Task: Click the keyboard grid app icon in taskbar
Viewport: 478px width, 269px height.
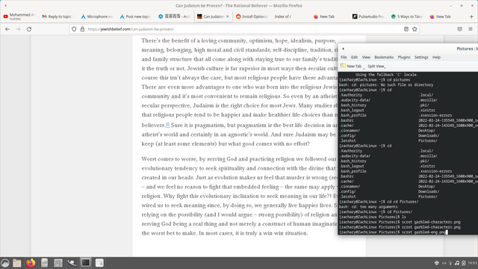Action: pos(58,263)
